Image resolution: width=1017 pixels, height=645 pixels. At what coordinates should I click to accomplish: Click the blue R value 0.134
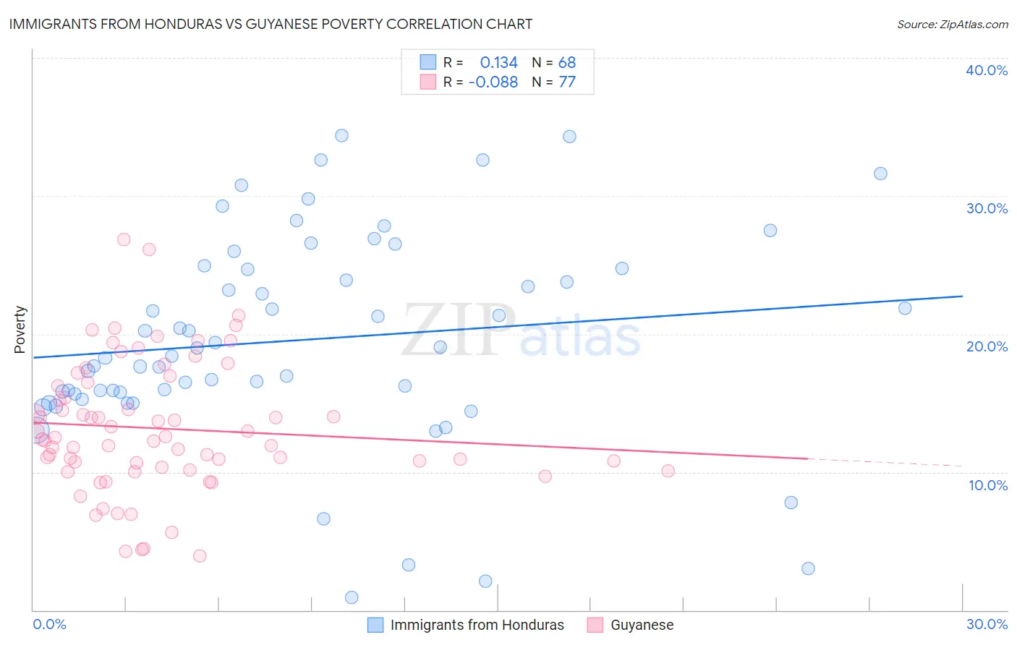pyautogui.click(x=498, y=62)
